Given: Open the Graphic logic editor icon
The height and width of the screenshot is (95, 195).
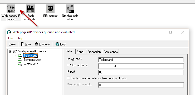Looking at the screenshot, I should click(70, 9).
